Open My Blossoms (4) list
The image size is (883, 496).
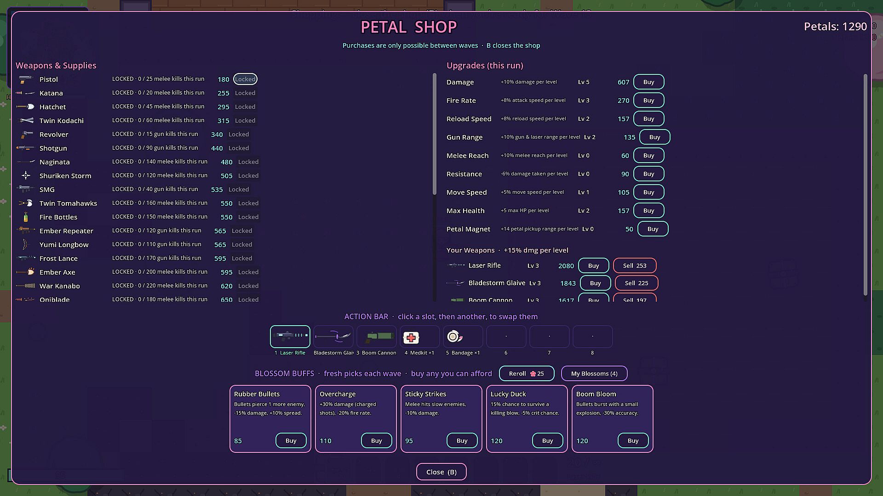click(594, 373)
